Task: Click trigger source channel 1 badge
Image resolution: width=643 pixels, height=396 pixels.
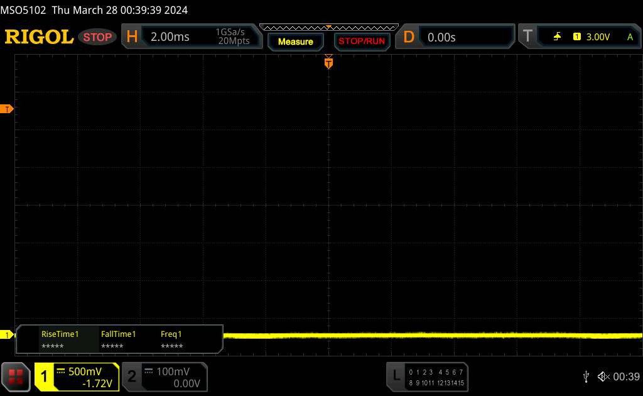Action: pos(576,36)
